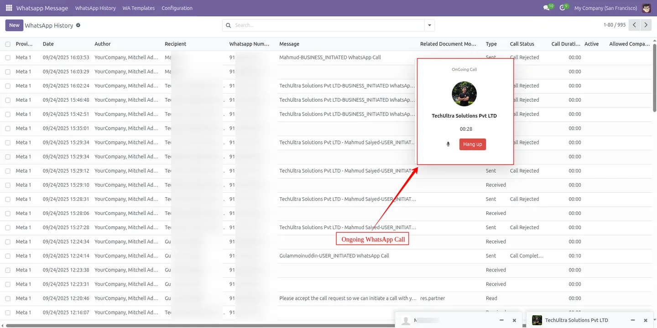Hang up the ongoing call
This screenshot has height=328, width=657.
[473, 144]
